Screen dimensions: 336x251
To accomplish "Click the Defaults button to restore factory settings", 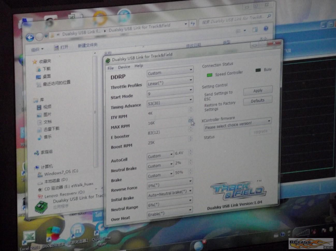I will click(258, 101).
